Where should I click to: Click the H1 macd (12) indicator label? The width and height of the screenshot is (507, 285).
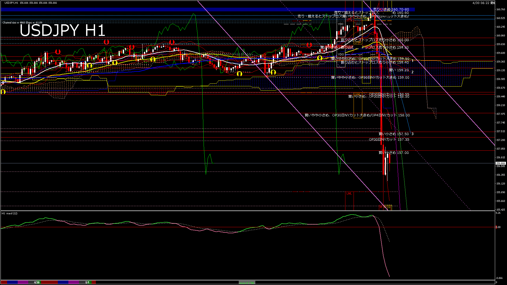point(10,213)
